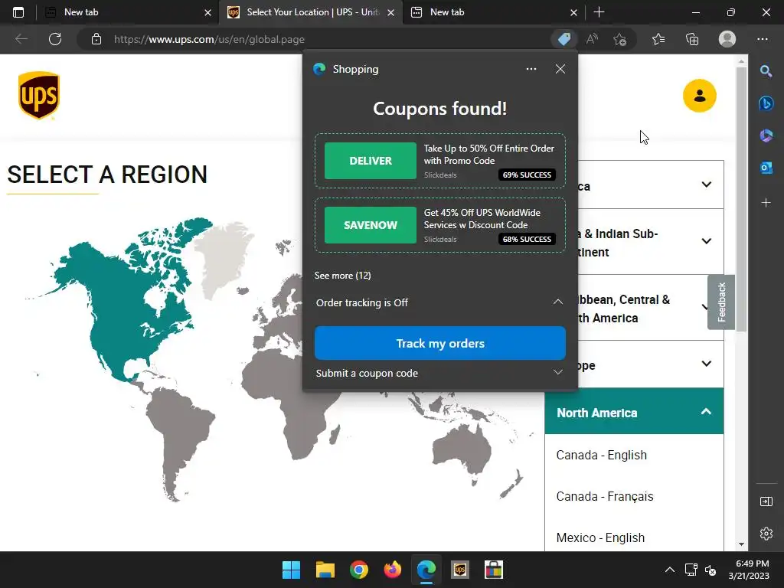Show hidden system tray icons
The image size is (784, 588).
coord(670,570)
